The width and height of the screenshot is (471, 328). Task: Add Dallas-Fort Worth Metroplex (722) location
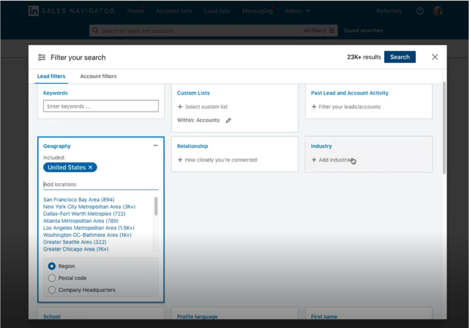coord(85,214)
